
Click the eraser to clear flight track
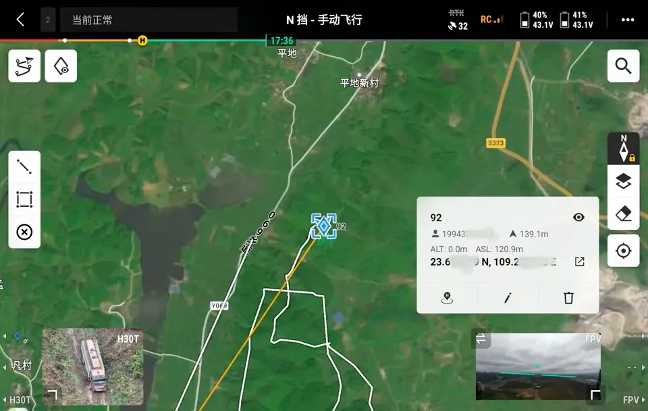click(x=623, y=214)
